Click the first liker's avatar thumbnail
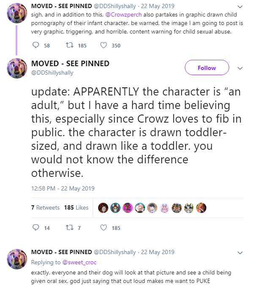The width and height of the screenshot is (255, 291). point(103,207)
